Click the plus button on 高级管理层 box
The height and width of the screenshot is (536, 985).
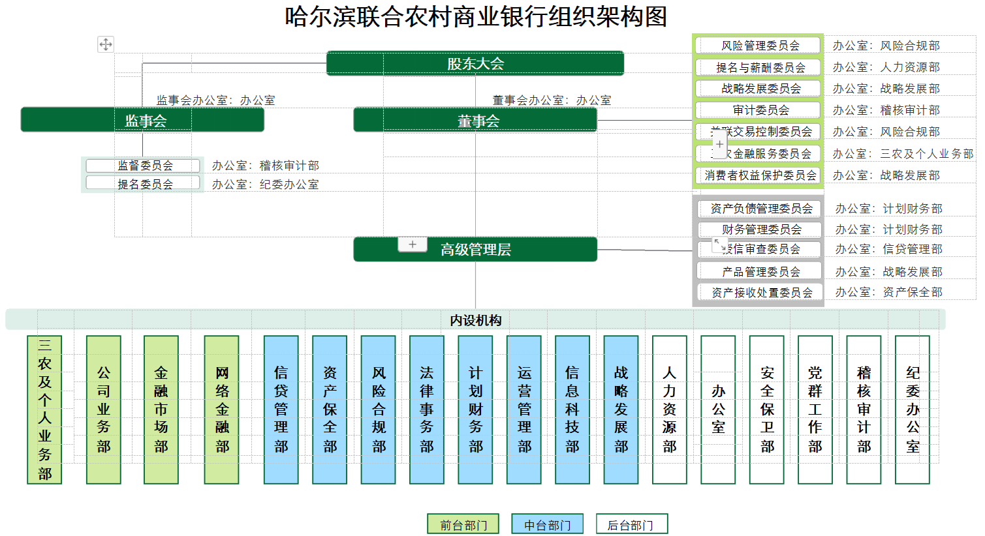pyautogui.click(x=413, y=245)
